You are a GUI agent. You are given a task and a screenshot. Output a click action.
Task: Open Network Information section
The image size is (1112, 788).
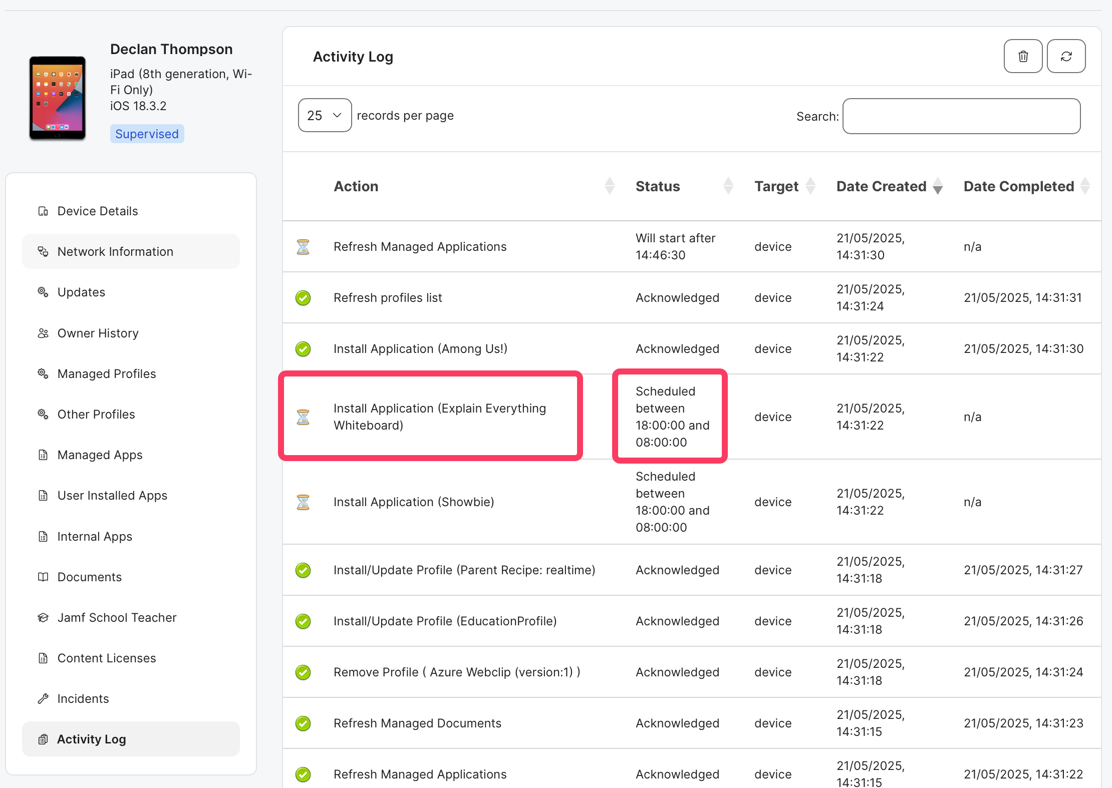(x=131, y=251)
